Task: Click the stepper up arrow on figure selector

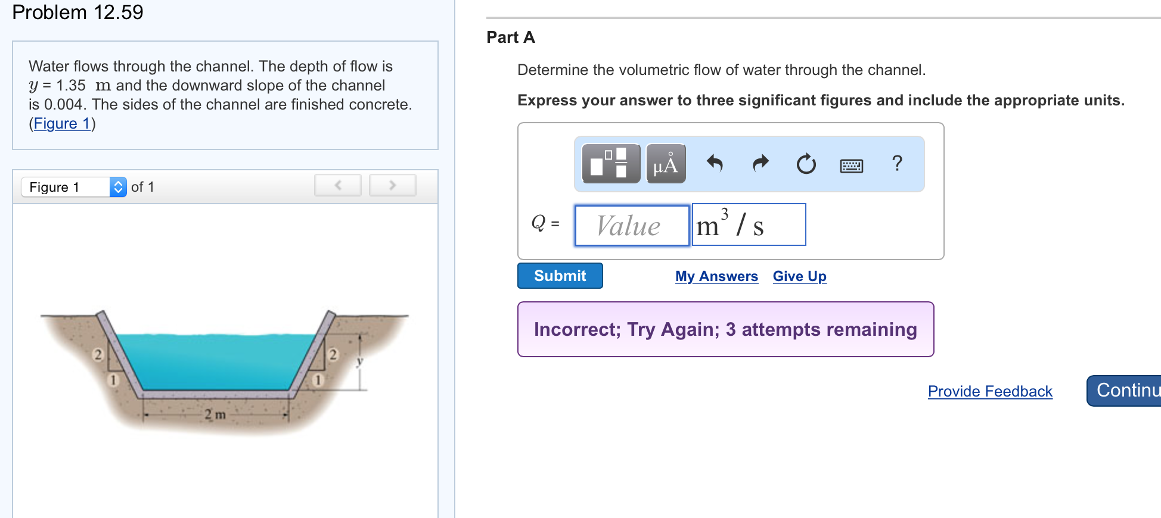Action: point(119,182)
